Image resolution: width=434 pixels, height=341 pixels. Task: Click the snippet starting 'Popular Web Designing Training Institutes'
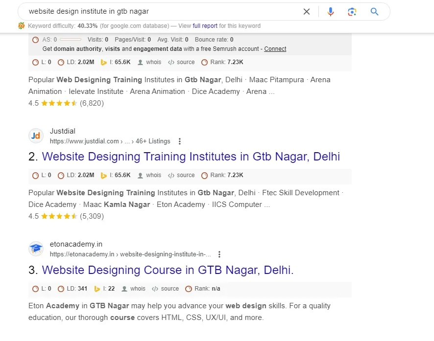[179, 86]
